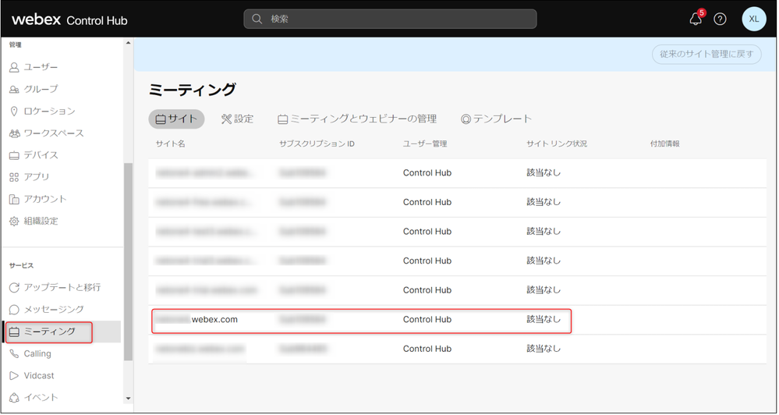Click the イベント icon in sidebar

tap(14, 398)
